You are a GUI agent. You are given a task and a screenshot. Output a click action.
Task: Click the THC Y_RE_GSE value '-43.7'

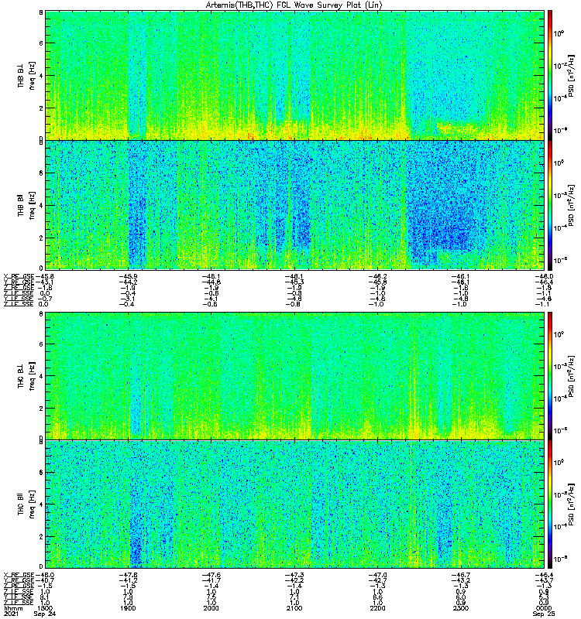tap(544, 581)
